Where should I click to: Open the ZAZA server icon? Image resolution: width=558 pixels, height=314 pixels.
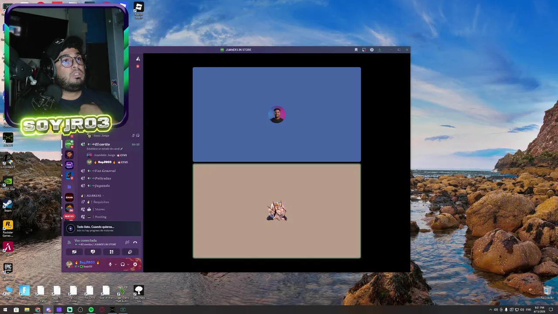click(x=69, y=198)
